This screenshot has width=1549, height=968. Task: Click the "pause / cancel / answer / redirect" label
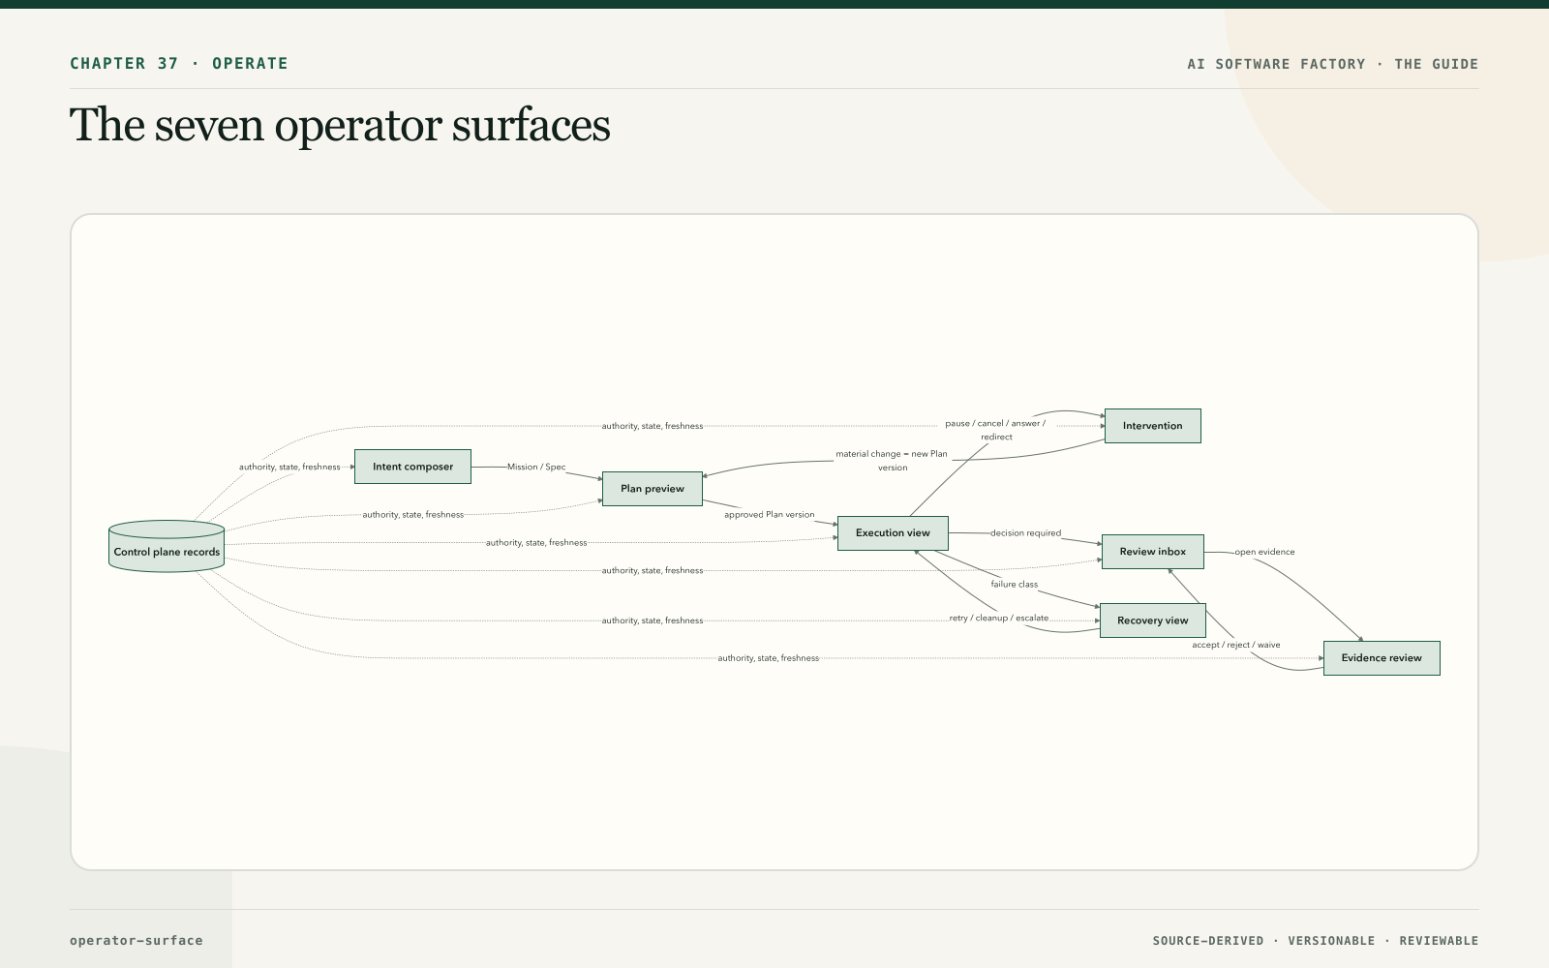point(996,430)
